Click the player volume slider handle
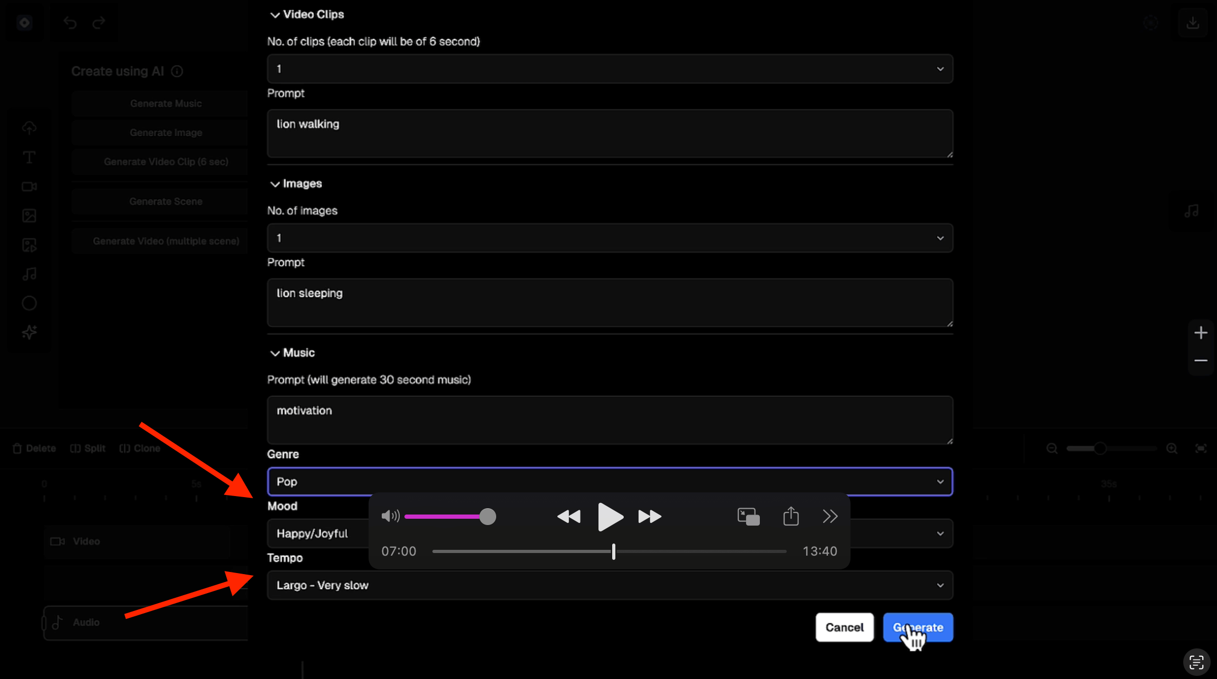Screen dimensions: 1217x679 click(488, 517)
